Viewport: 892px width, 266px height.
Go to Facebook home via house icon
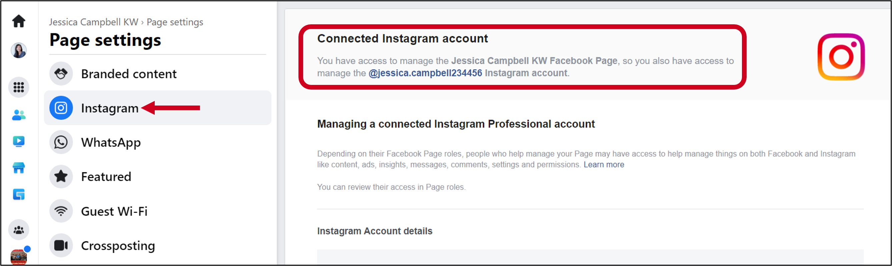click(x=19, y=21)
